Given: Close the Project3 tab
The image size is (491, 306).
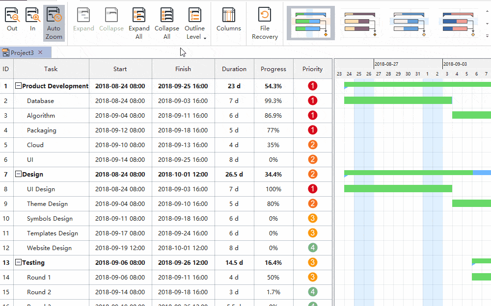Looking at the screenshot, I should (x=40, y=52).
